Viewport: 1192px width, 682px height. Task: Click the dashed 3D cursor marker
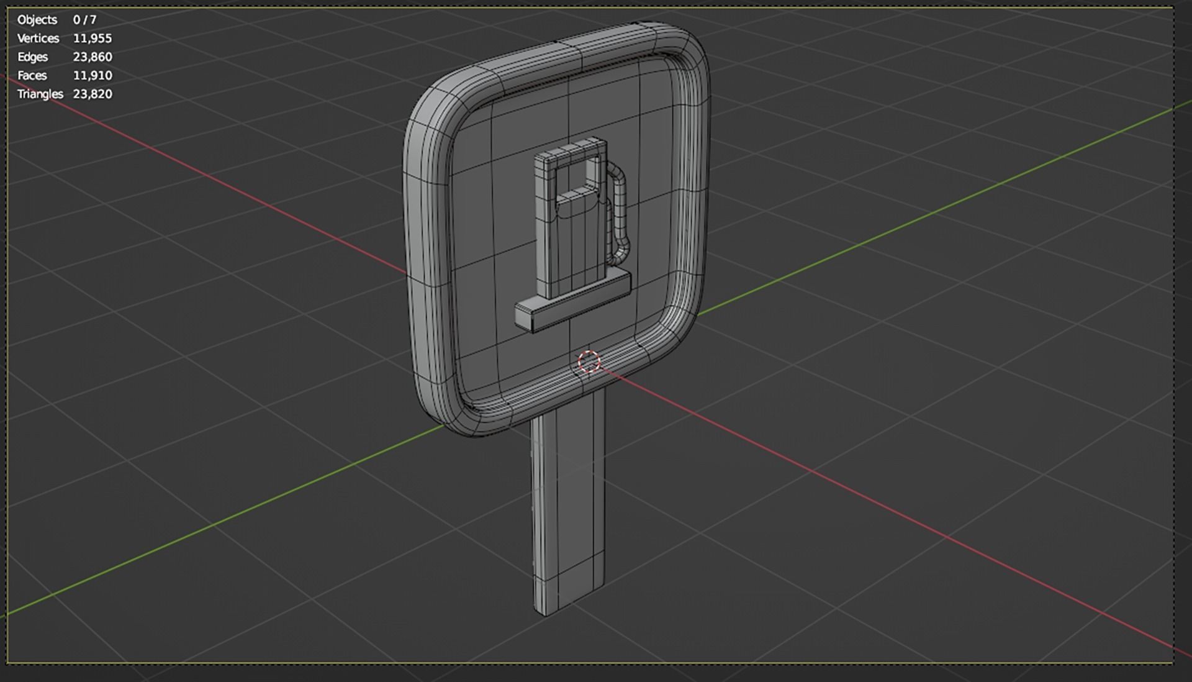(589, 361)
